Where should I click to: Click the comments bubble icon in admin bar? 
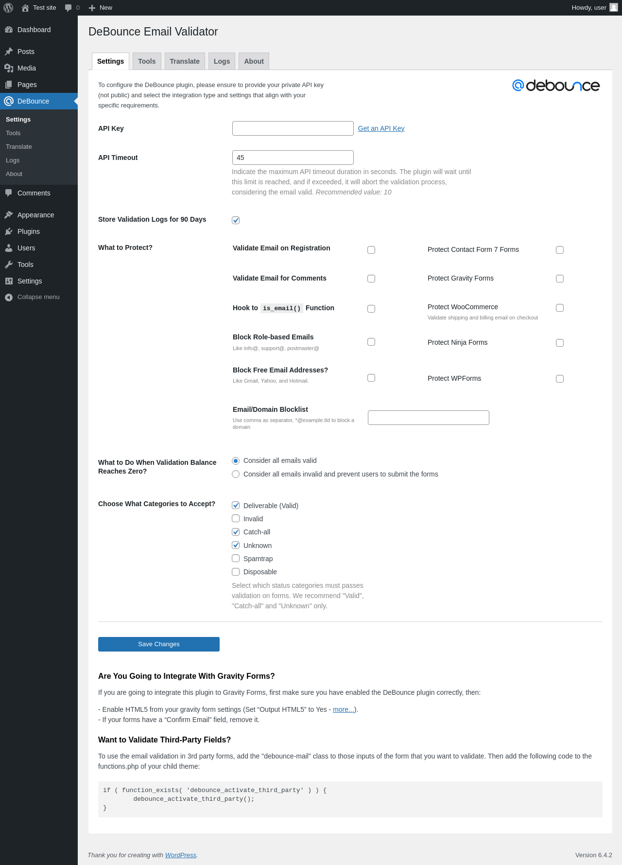pos(69,8)
